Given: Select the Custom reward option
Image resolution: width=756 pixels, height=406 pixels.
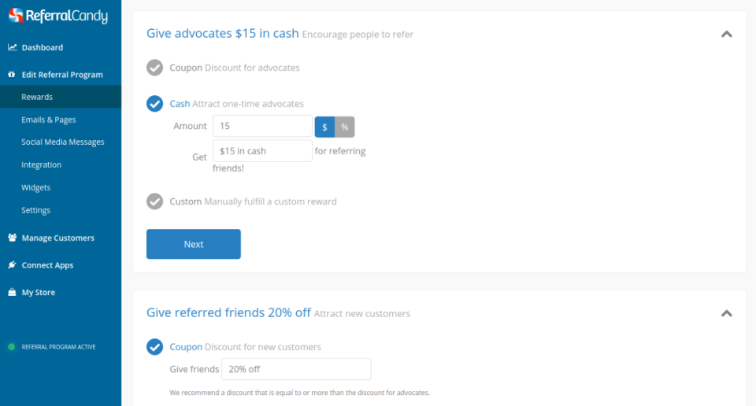Looking at the screenshot, I should pyautogui.click(x=154, y=201).
